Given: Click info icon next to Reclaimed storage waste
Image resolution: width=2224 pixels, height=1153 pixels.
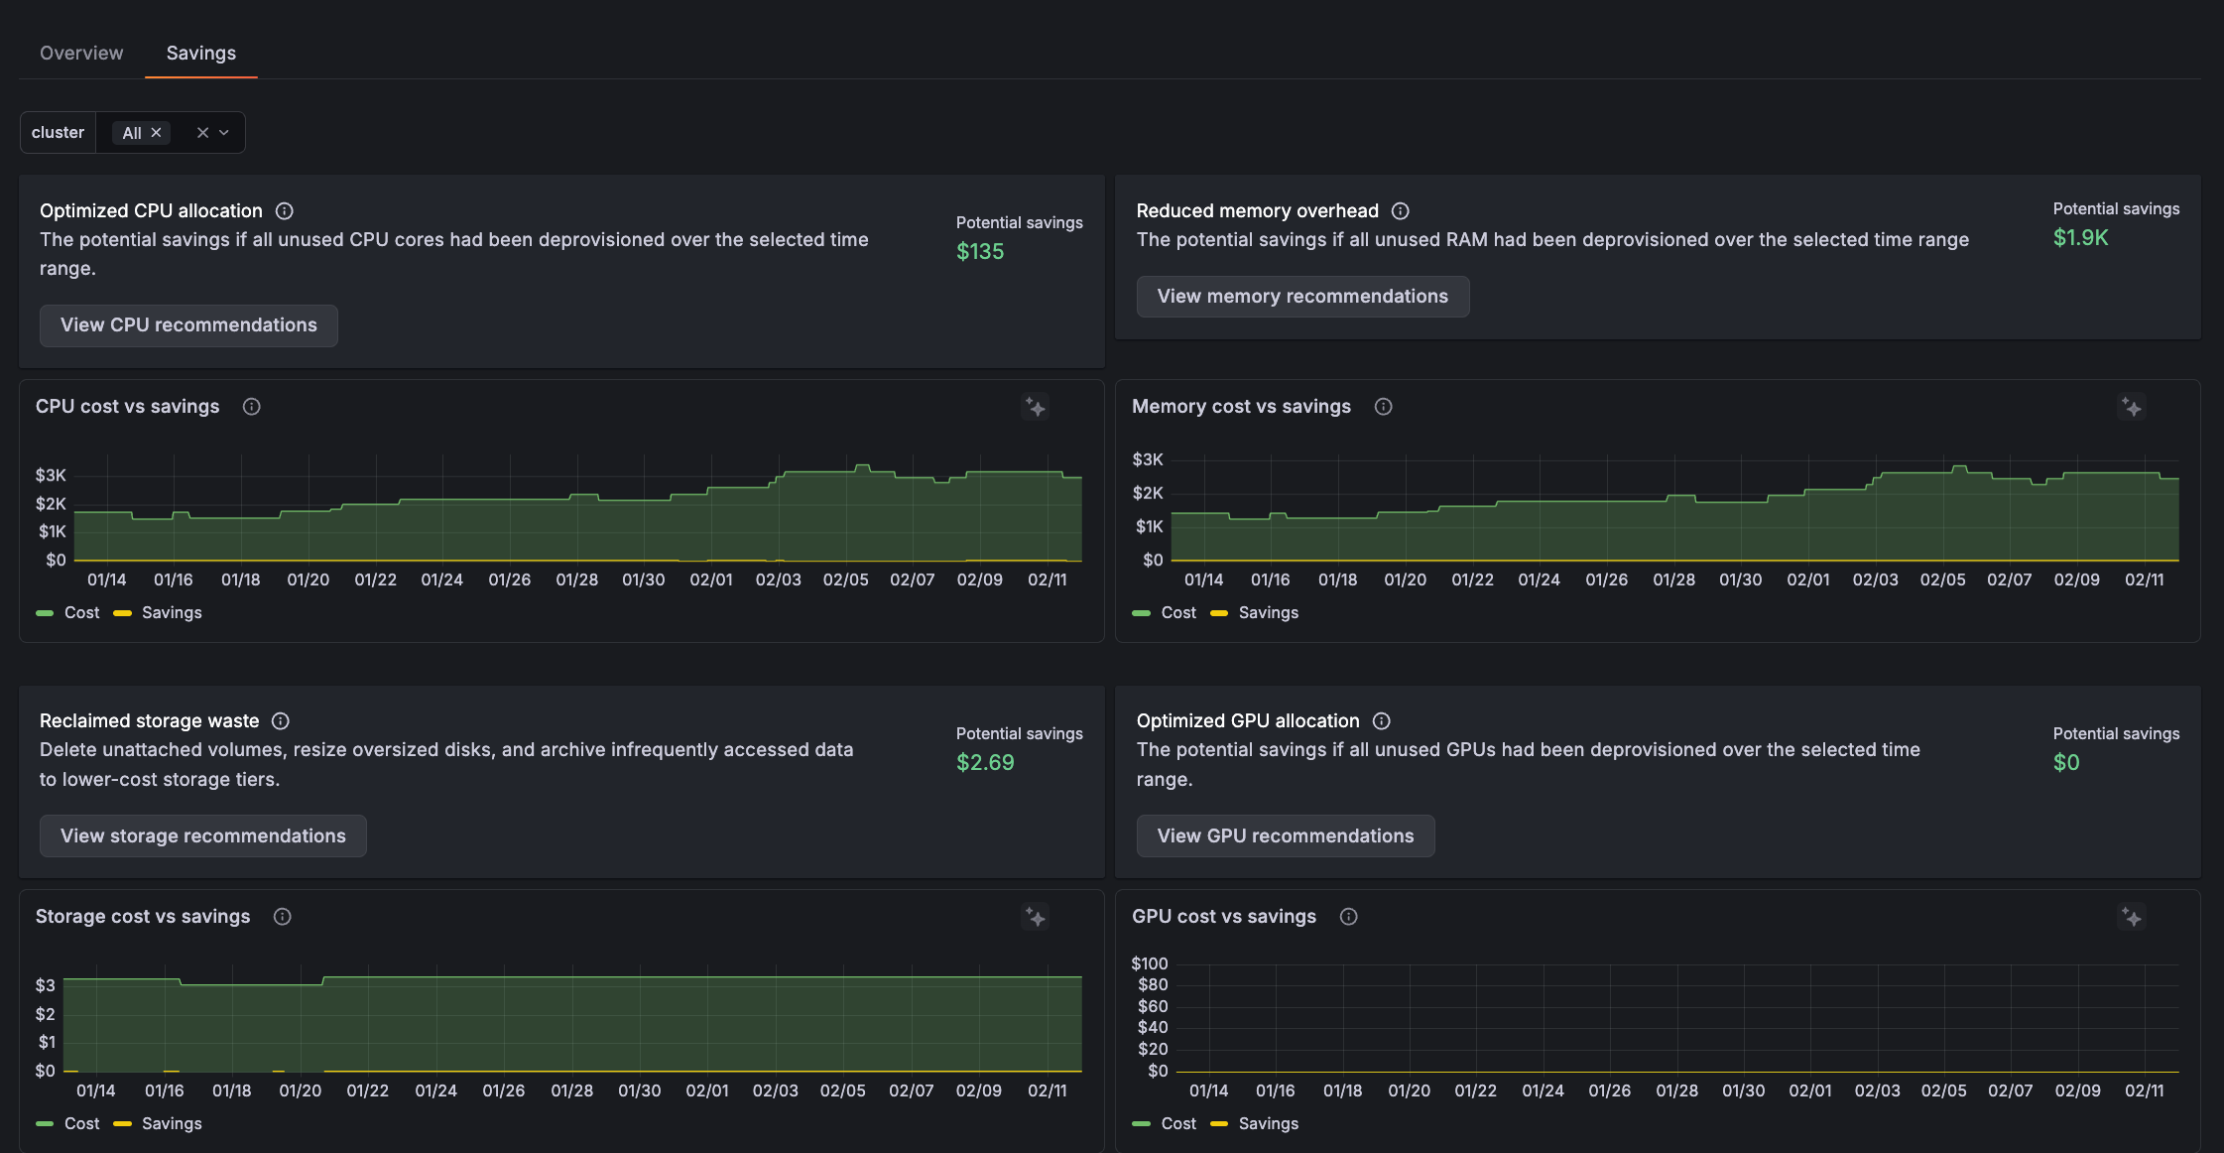Looking at the screenshot, I should [x=281, y=721].
